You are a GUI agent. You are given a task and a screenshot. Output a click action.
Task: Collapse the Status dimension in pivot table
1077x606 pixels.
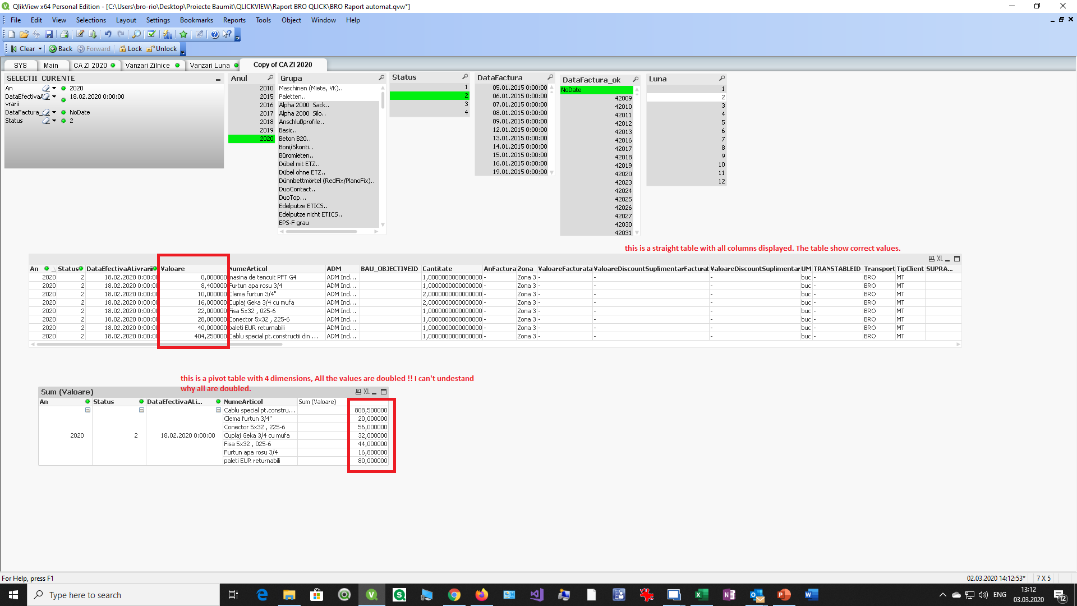click(141, 410)
